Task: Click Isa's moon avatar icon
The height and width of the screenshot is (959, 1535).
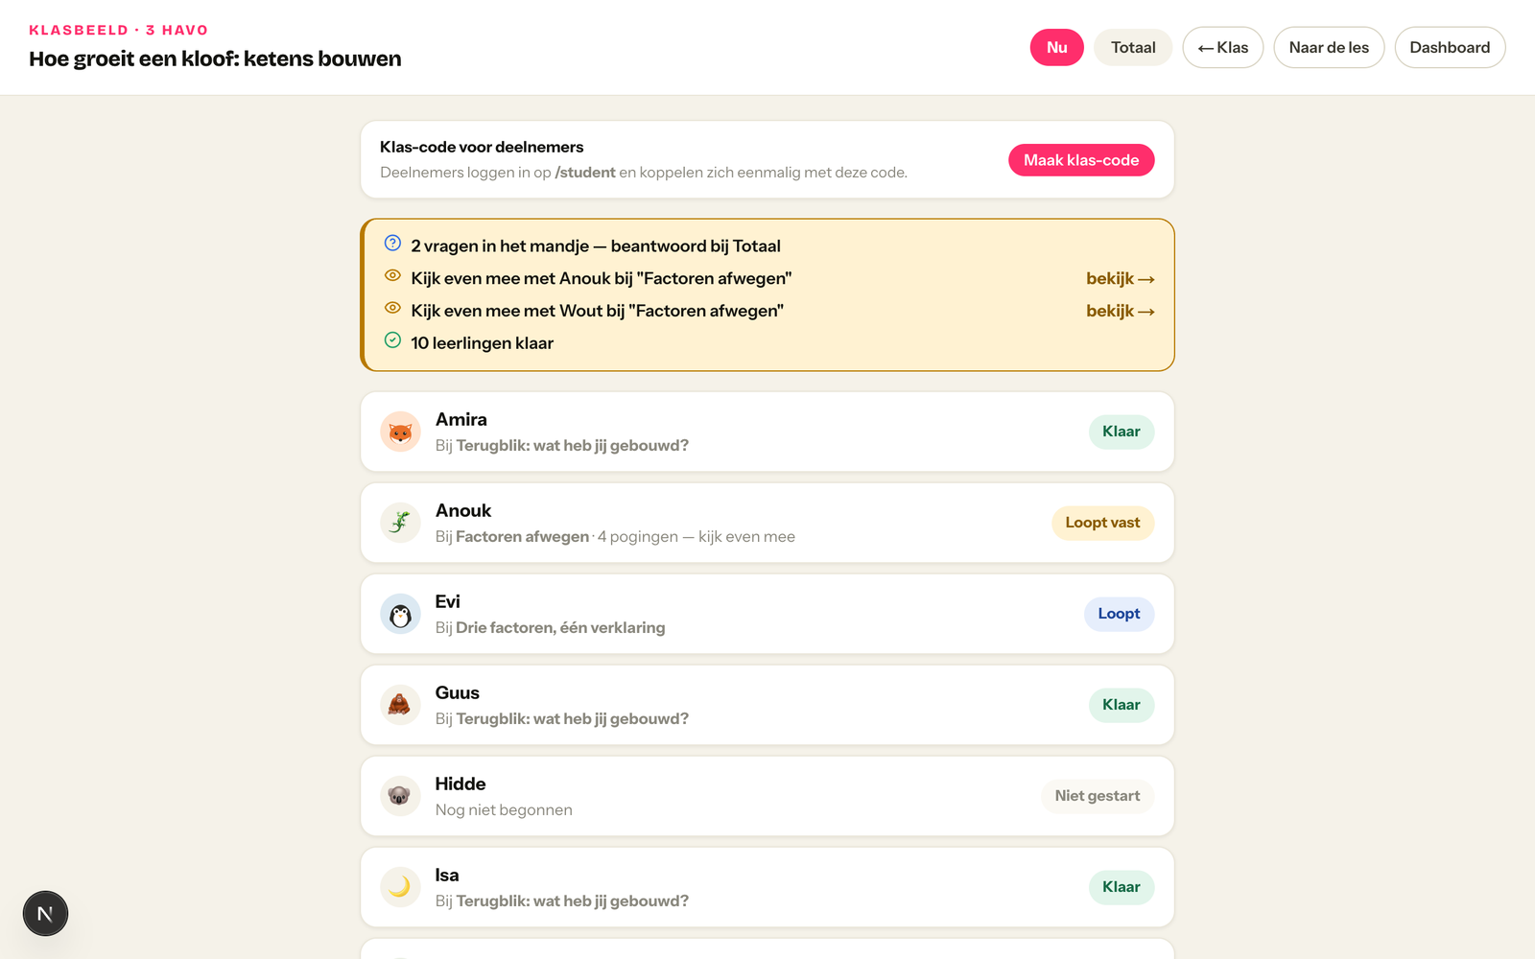Action: [400, 887]
